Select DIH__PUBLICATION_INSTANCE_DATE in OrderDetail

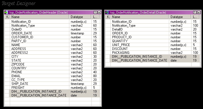152,60
